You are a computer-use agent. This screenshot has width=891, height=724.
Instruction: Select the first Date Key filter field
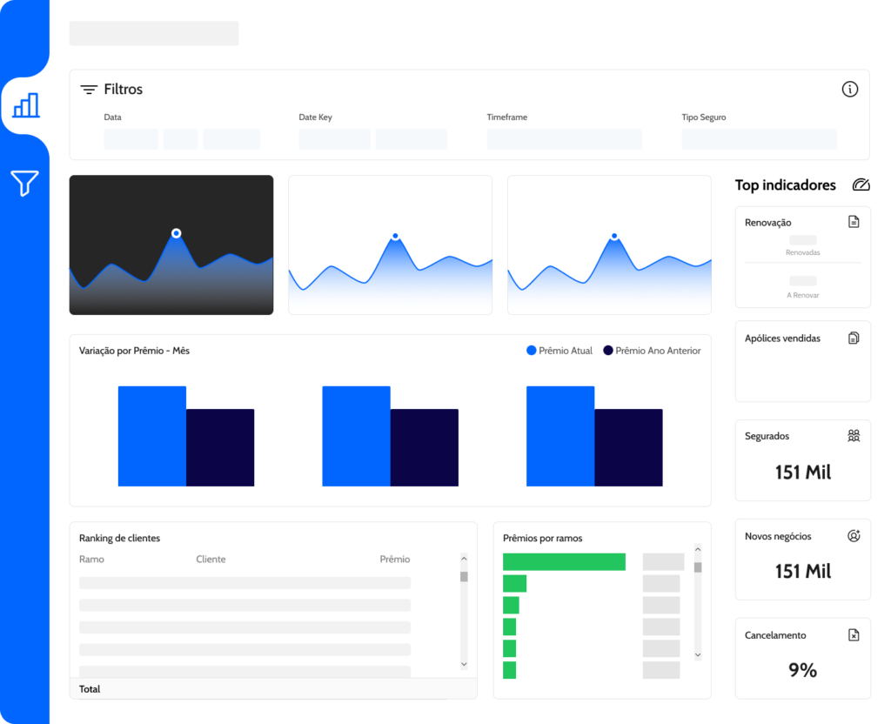point(335,139)
